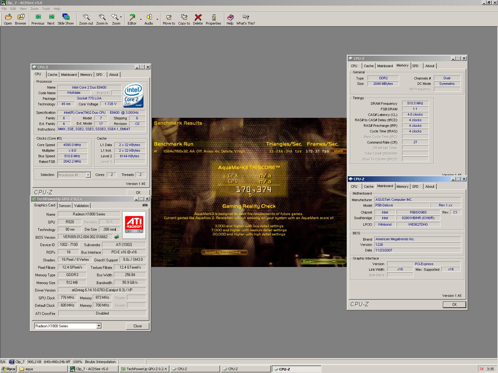Switch to the aqua taskbar item
Image resolution: width=498 pixels, height=373 pixels.
(x=43, y=369)
